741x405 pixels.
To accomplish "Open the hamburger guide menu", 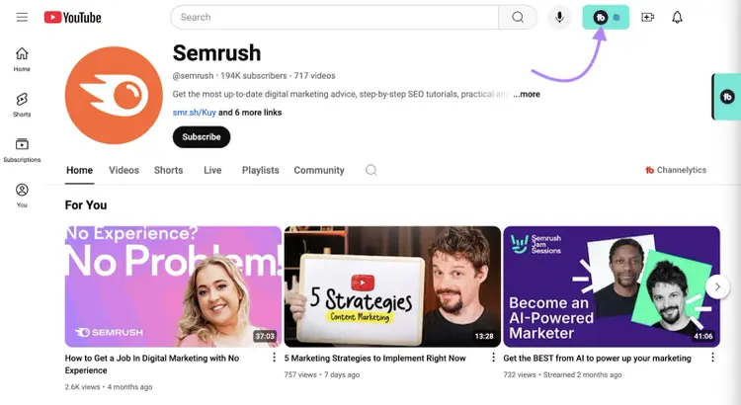I will (x=22, y=18).
